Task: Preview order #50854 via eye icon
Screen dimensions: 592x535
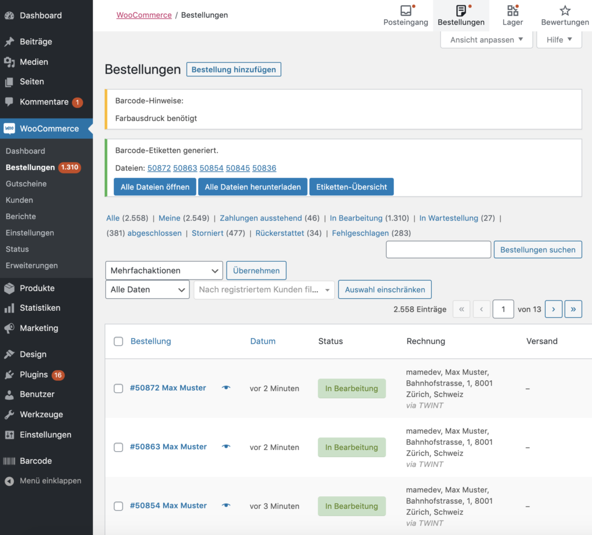Action: point(226,506)
